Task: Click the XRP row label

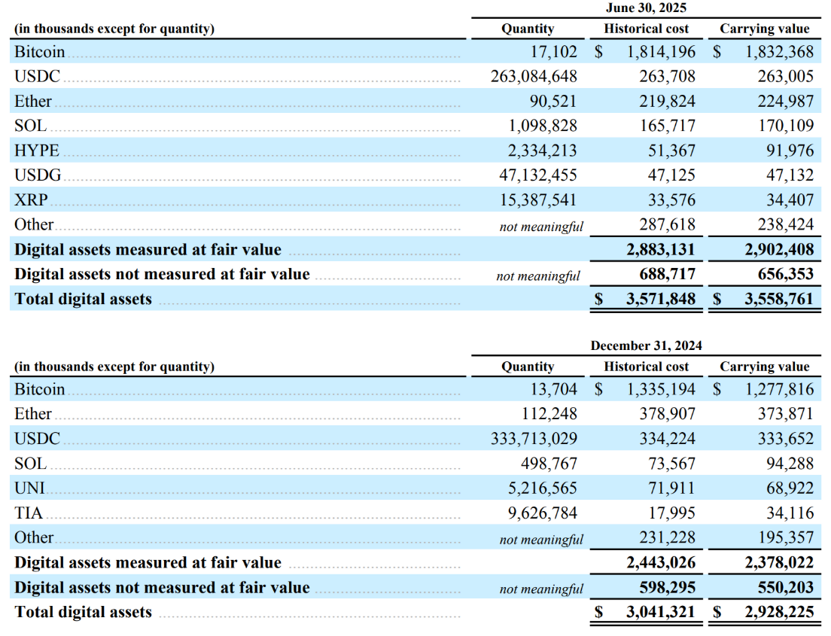Action: 32,199
